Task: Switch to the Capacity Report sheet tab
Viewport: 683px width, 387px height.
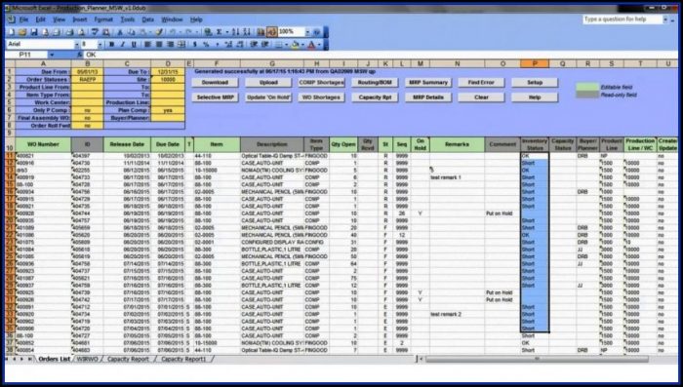Action: [128, 359]
